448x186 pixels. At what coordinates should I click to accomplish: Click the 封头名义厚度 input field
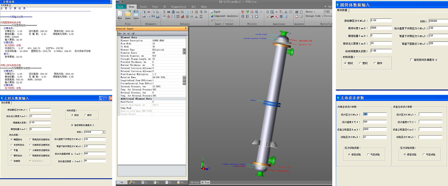pos(40,116)
